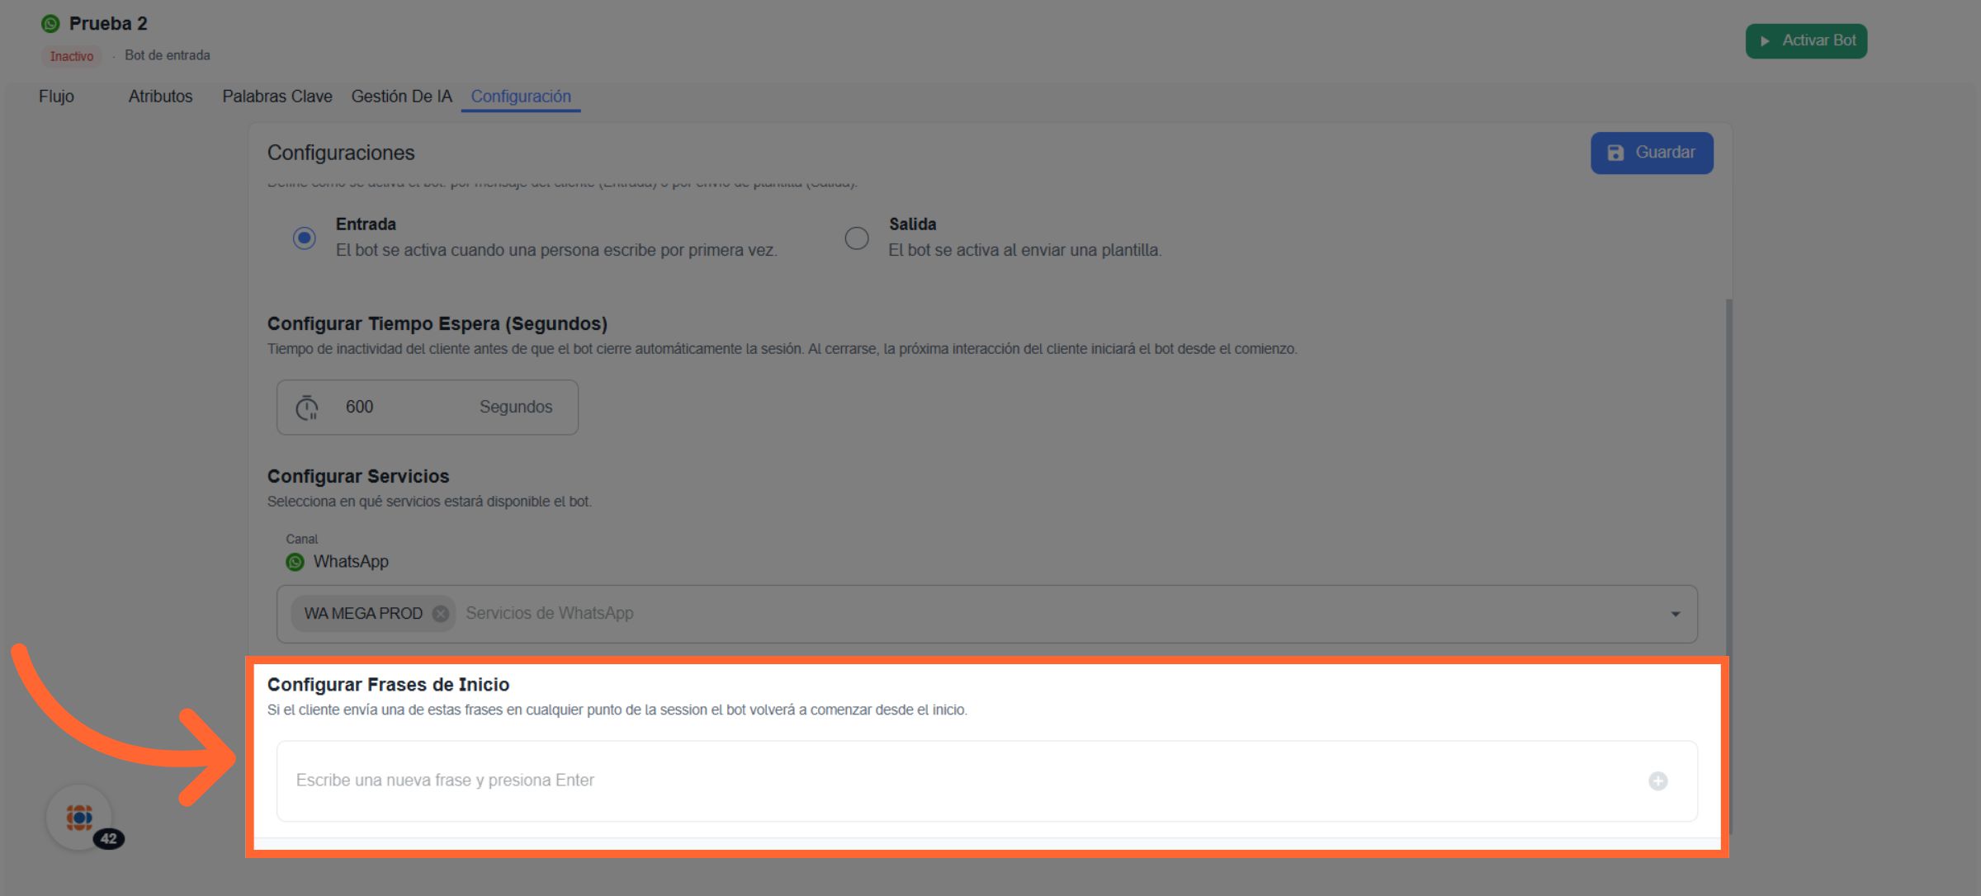This screenshot has height=896, width=1981.
Task: Click the WhatsApp icon under Canal
Action: [295, 562]
